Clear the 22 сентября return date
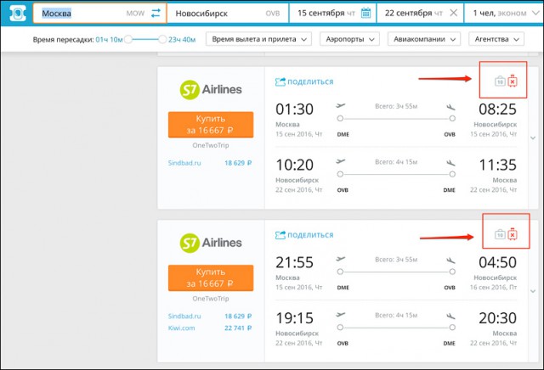This screenshot has height=370, width=544. (453, 14)
